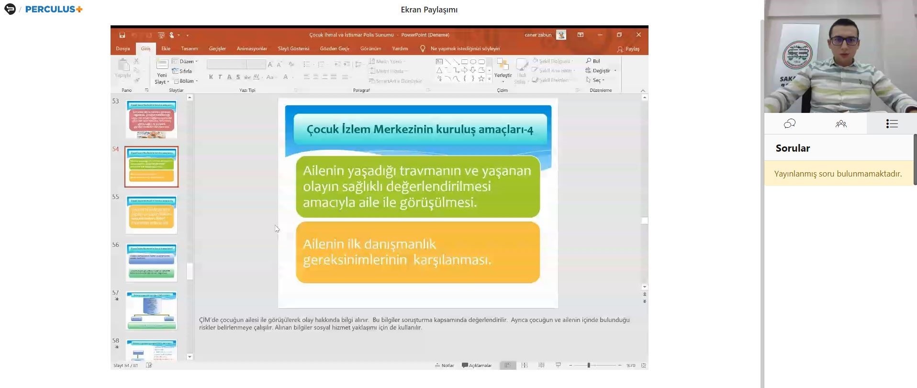Viewport: 917px width, 388px height.
Task: Open the Animasyonlar ribbon tab
Action: click(252, 49)
